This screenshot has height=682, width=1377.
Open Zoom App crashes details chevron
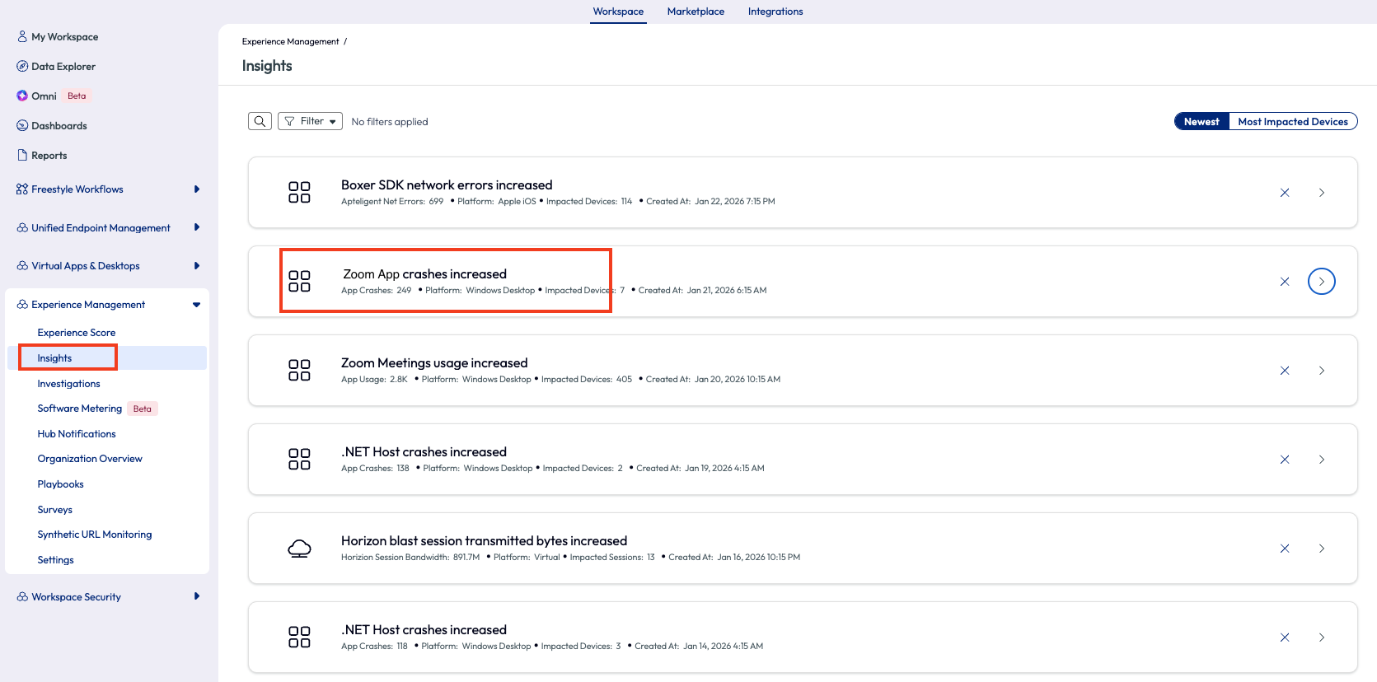[1322, 281]
